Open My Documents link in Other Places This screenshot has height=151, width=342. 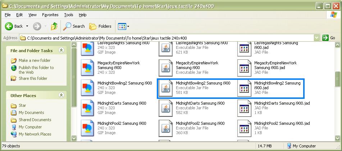click(31, 113)
